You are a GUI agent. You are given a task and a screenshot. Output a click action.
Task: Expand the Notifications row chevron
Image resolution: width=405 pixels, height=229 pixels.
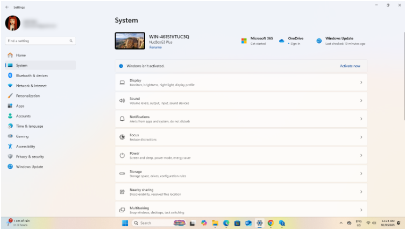[x=361, y=119]
